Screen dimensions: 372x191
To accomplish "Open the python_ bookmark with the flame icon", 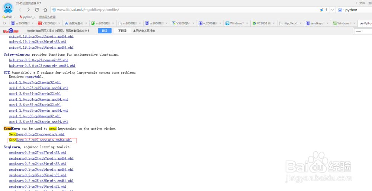I will 27,17.
